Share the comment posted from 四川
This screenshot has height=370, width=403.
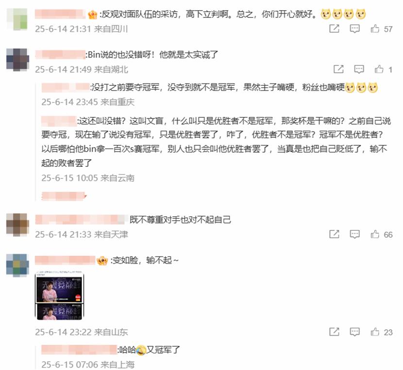click(334, 29)
